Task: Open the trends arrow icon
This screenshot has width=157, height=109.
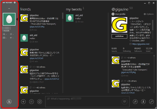Action: point(151,102)
